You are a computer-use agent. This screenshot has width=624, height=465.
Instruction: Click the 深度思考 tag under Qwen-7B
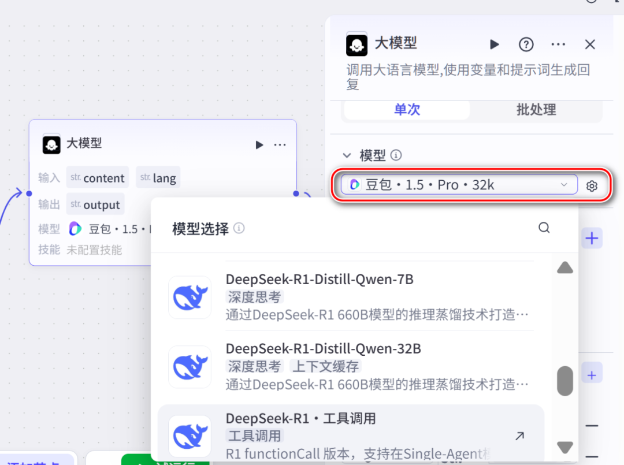(x=254, y=297)
